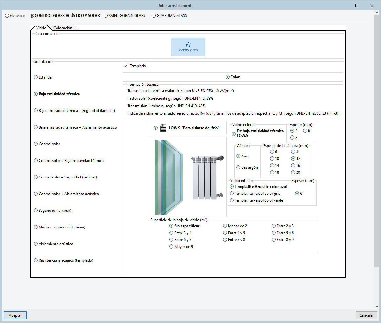The width and height of the screenshot is (381, 323).
Task: Select Entre 6 y 7 surface option
Action: 180,240
